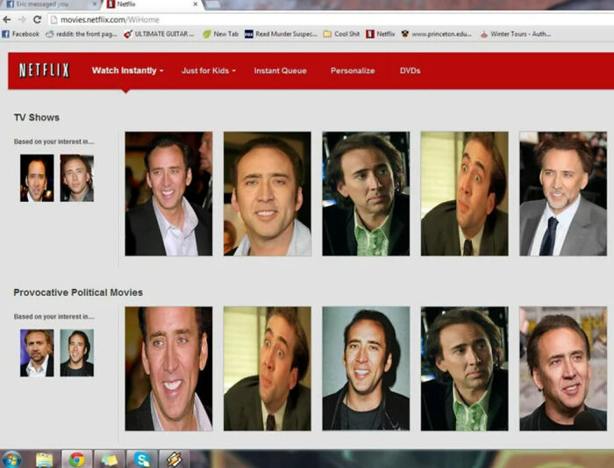Expand the Watch Instantly dropdown
Image resolution: width=614 pixels, height=468 pixels.
click(127, 70)
